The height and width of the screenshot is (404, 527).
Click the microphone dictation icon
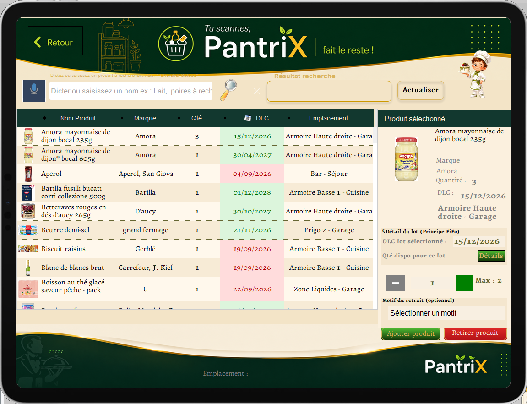pyautogui.click(x=34, y=90)
